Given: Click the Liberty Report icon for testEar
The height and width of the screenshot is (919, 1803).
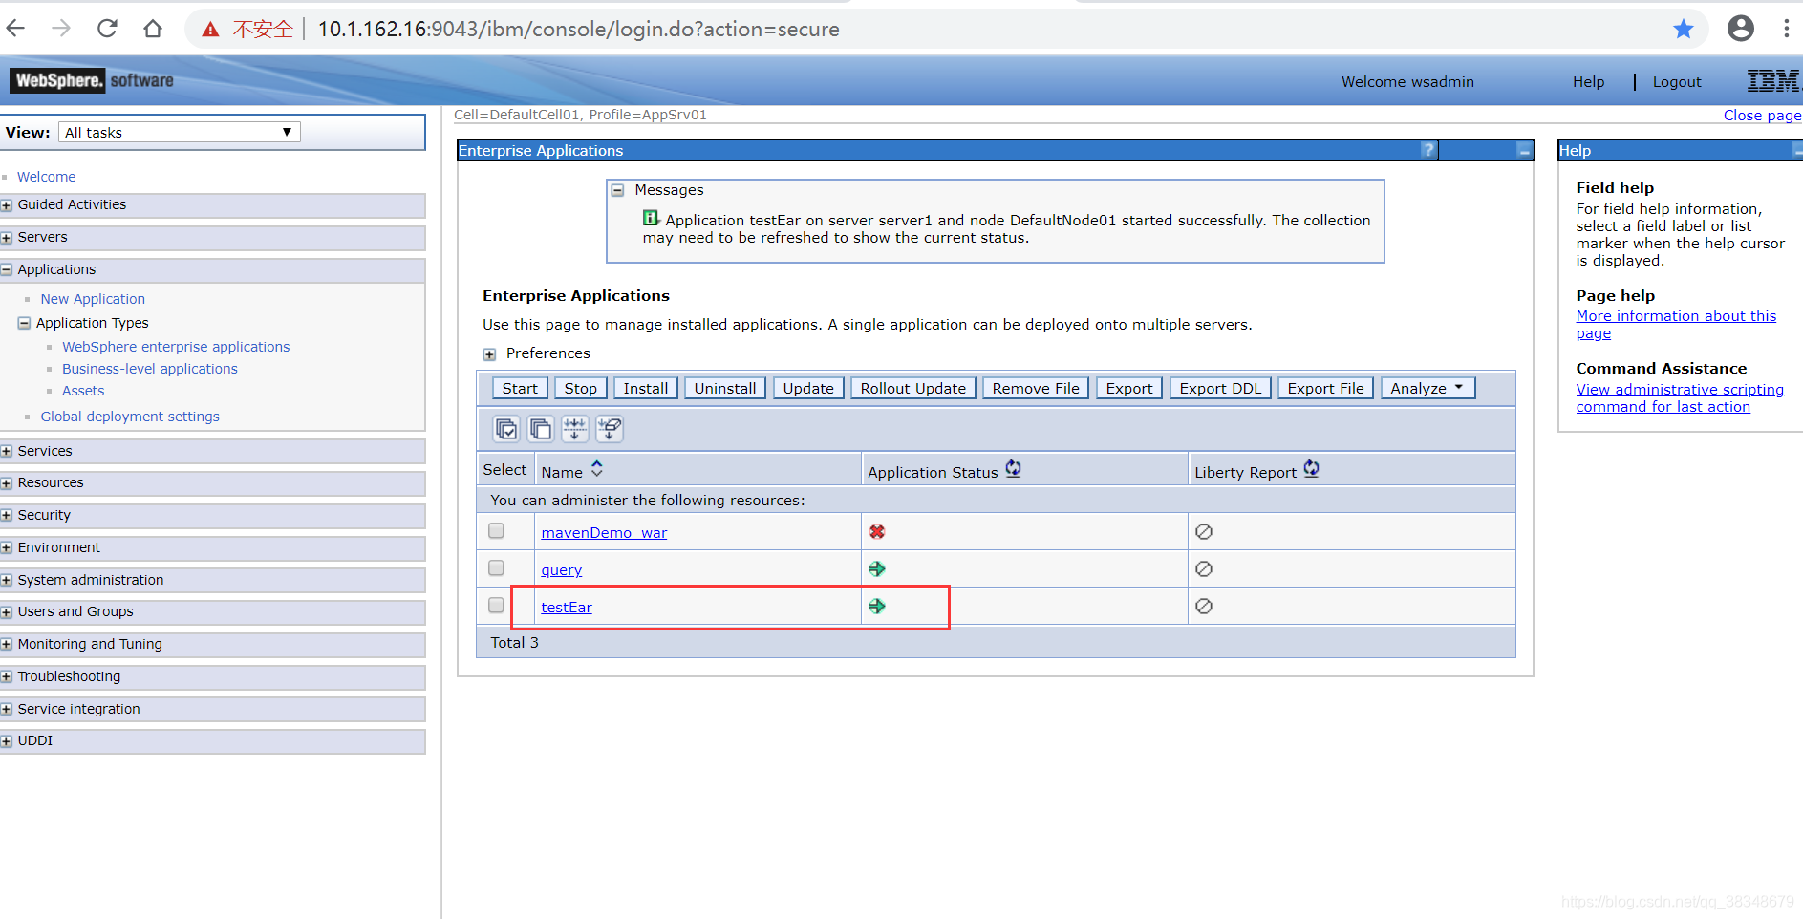Looking at the screenshot, I should click(x=1204, y=607).
